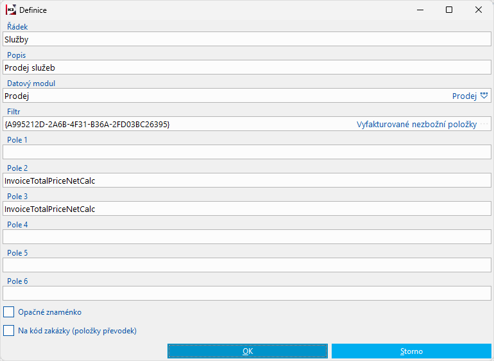Screen dimensions: 494x361
Task: Open the Datový modul dropdown arrow
Action: pos(484,96)
